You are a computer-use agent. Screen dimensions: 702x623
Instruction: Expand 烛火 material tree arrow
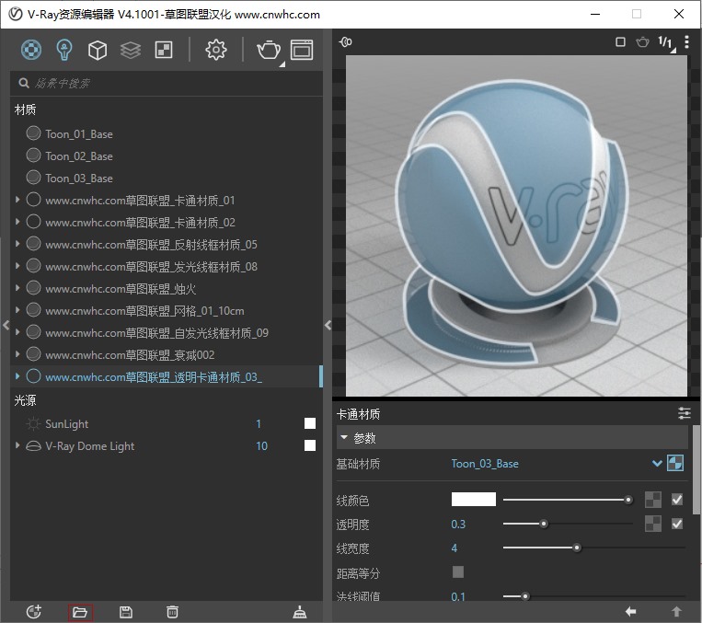17,288
